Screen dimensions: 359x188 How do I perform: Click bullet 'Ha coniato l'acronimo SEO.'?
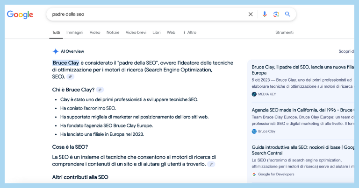pyautogui.click(x=88, y=108)
